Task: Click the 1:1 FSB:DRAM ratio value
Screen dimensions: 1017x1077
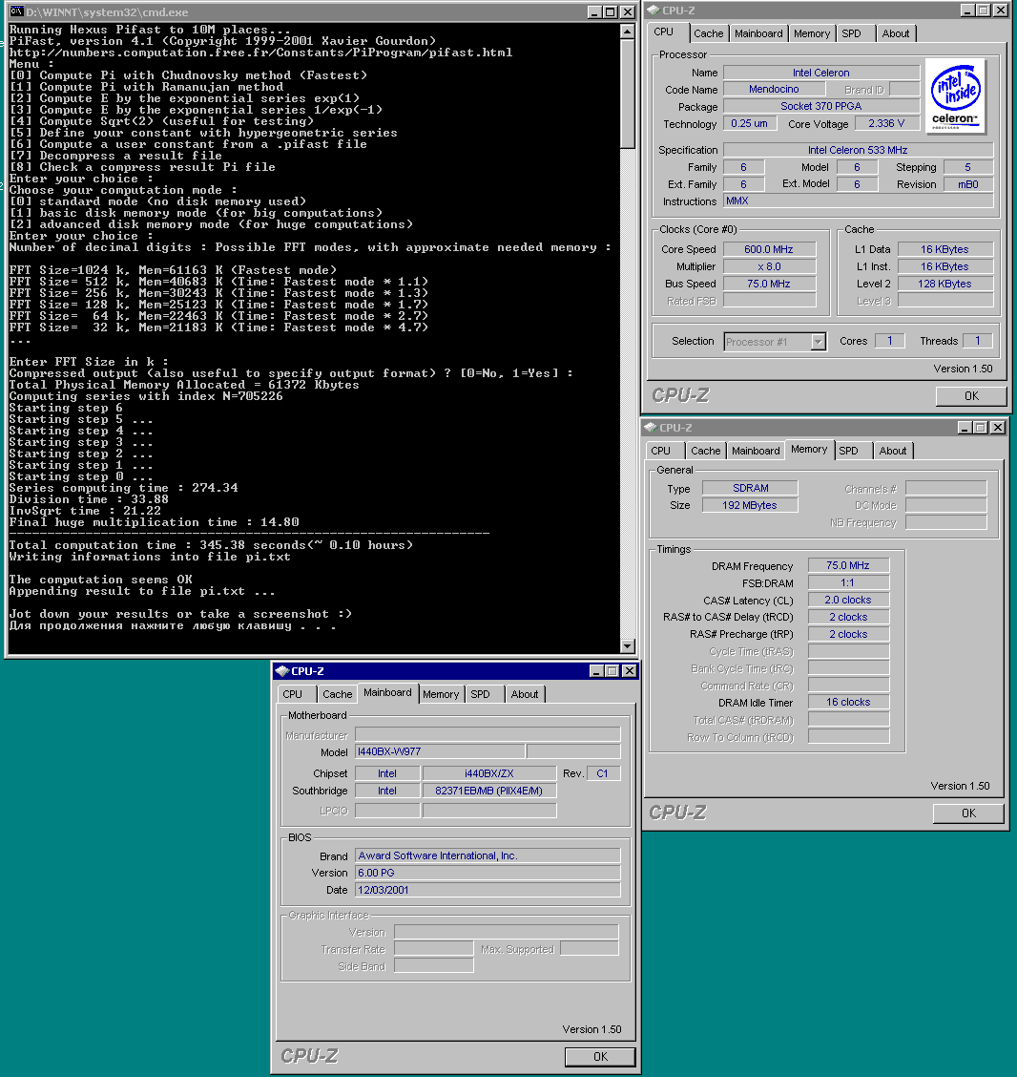Action: 848,583
